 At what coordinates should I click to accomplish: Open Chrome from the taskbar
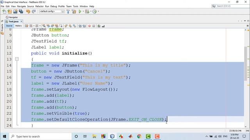tap(139, 136)
